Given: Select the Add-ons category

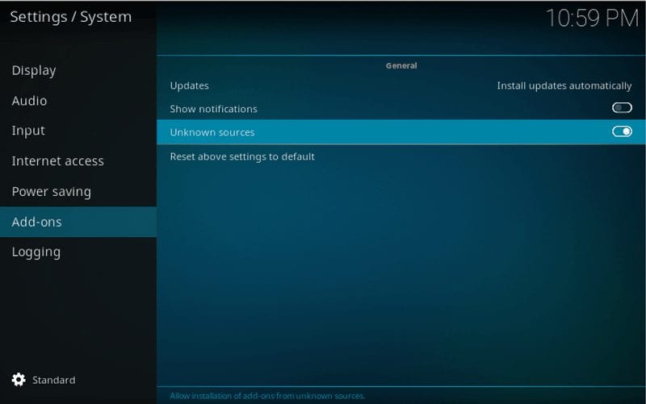Looking at the screenshot, I should 78,222.
